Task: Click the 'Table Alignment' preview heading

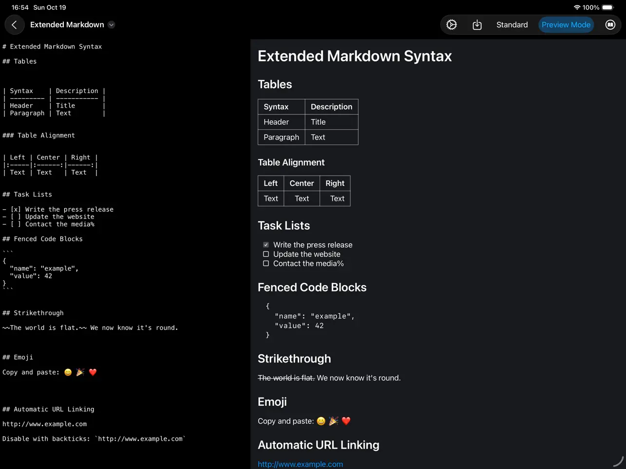Action: (x=291, y=162)
